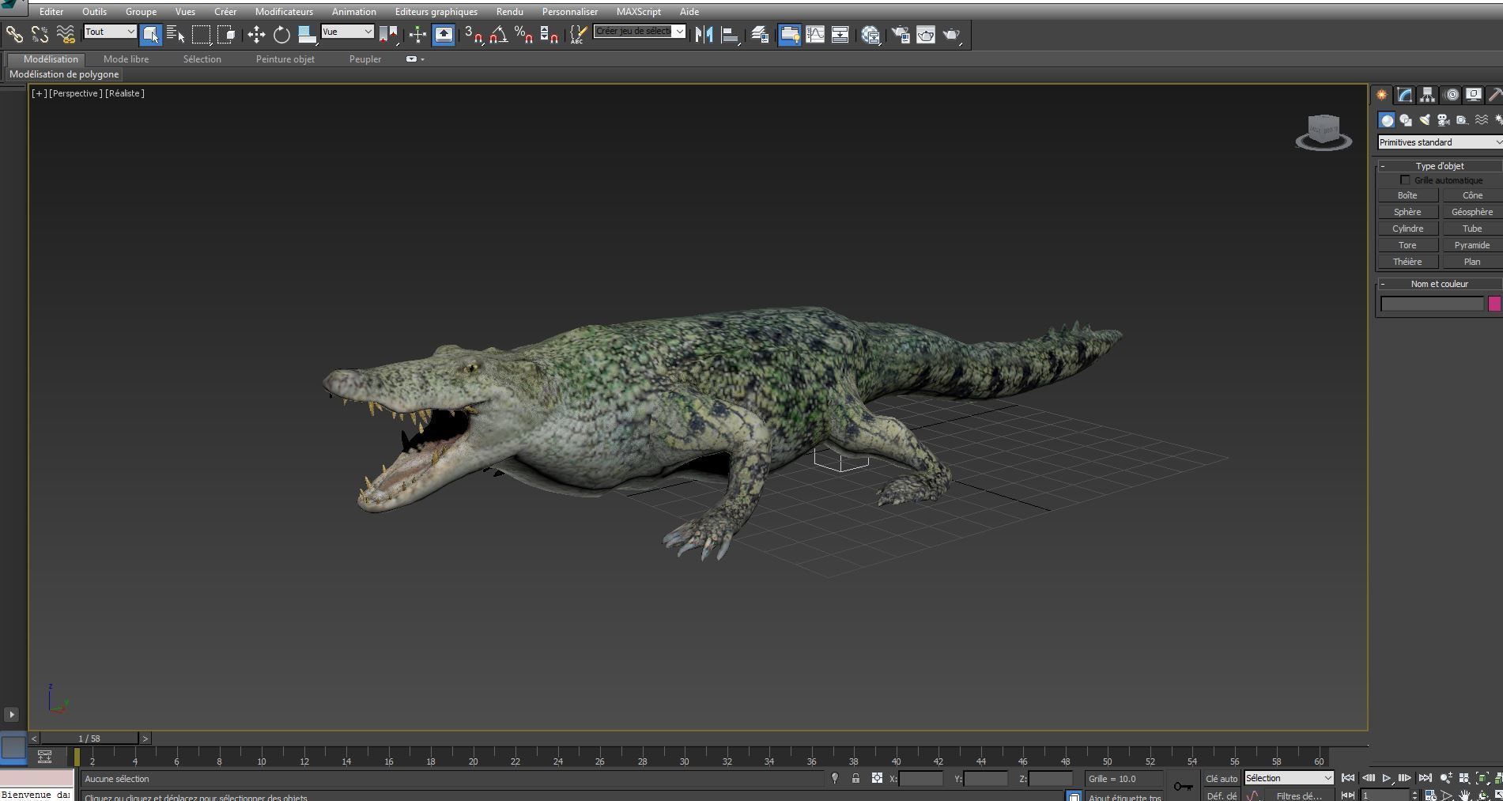Switch to the Peupler ribbon tab

click(365, 59)
